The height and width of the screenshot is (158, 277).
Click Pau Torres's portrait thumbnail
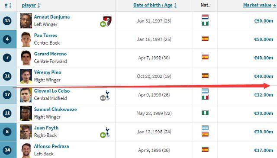[x=26, y=39]
